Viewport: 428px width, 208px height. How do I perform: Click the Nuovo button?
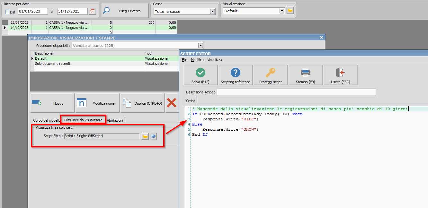pos(52,103)
